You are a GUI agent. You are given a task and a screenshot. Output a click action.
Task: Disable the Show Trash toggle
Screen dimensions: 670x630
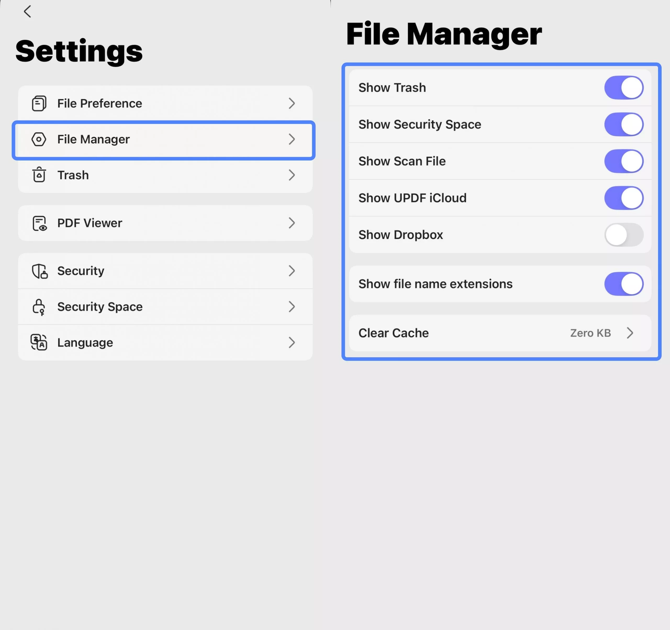pos(623,87)
